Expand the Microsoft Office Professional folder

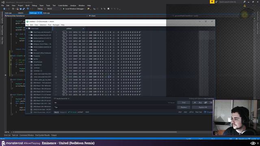[29, 53]
